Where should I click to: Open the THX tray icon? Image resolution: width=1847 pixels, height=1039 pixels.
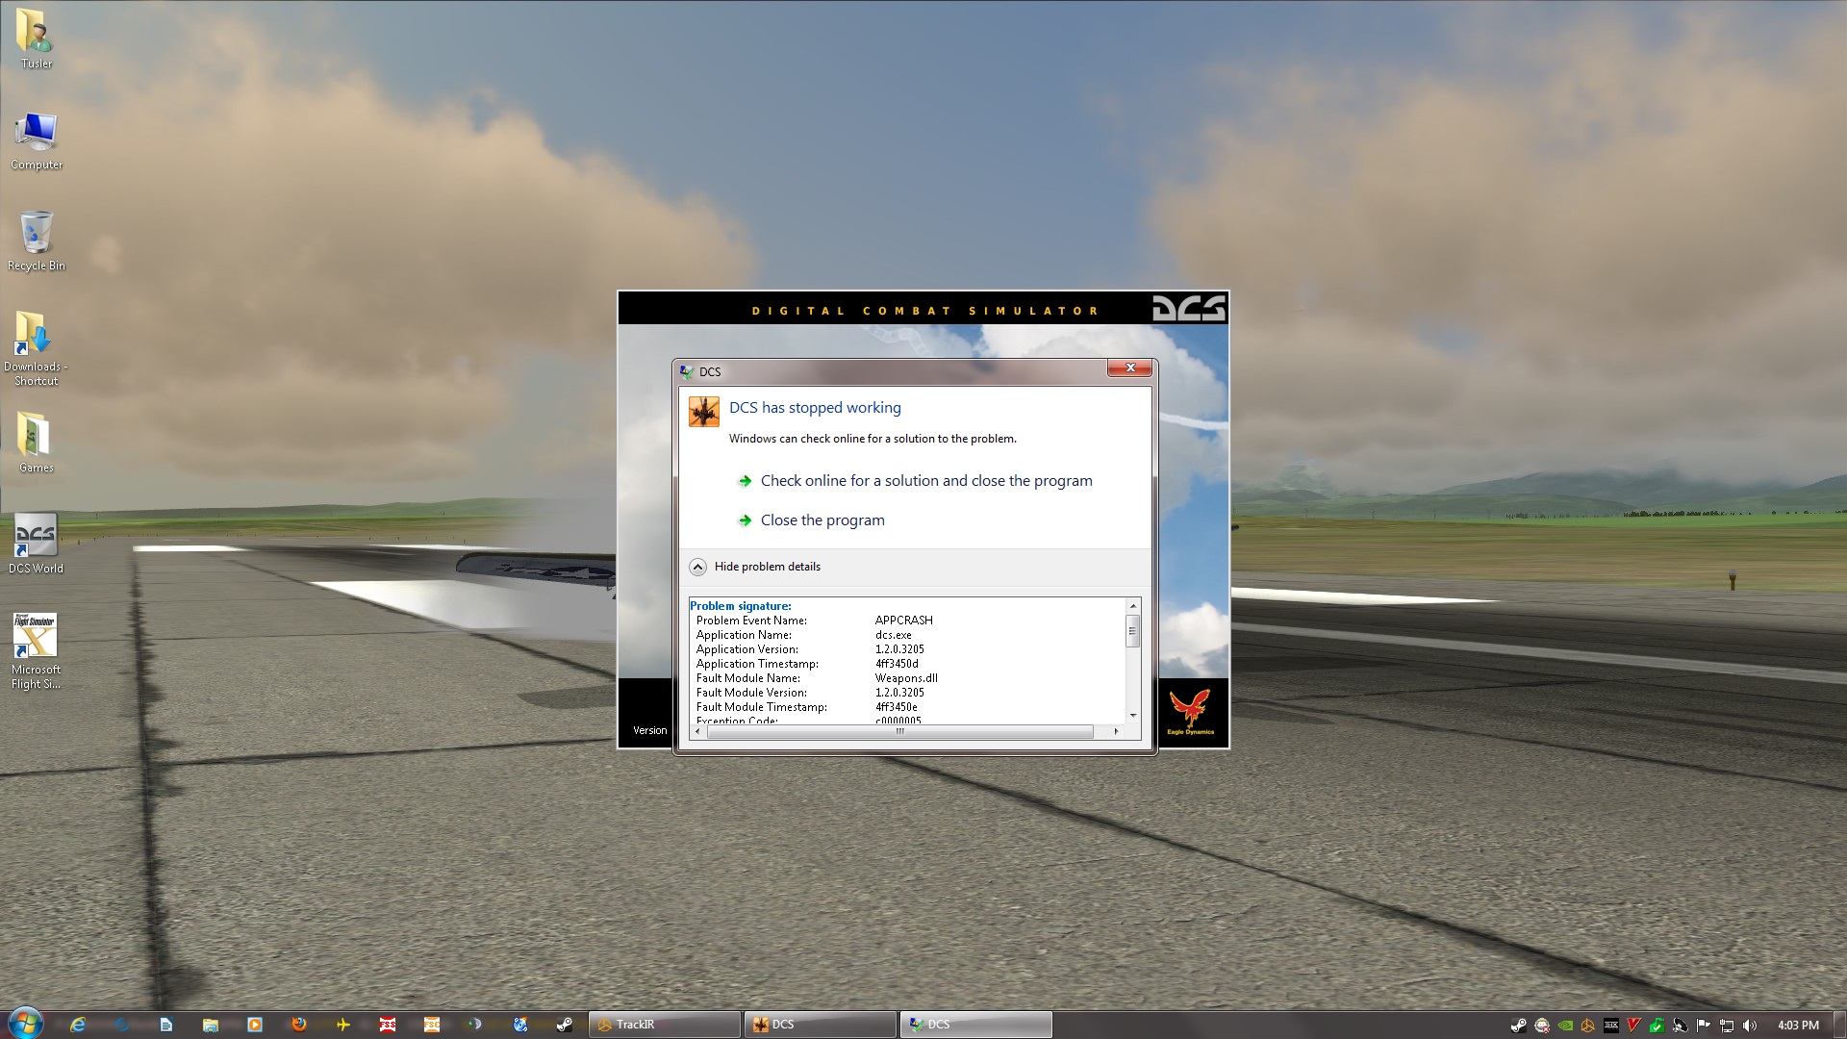[x=1611, y=1026]
